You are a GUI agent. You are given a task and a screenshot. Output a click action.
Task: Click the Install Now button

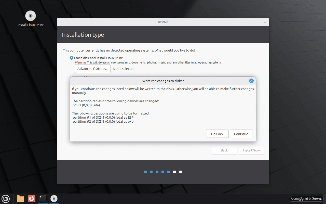click(251, 150)
